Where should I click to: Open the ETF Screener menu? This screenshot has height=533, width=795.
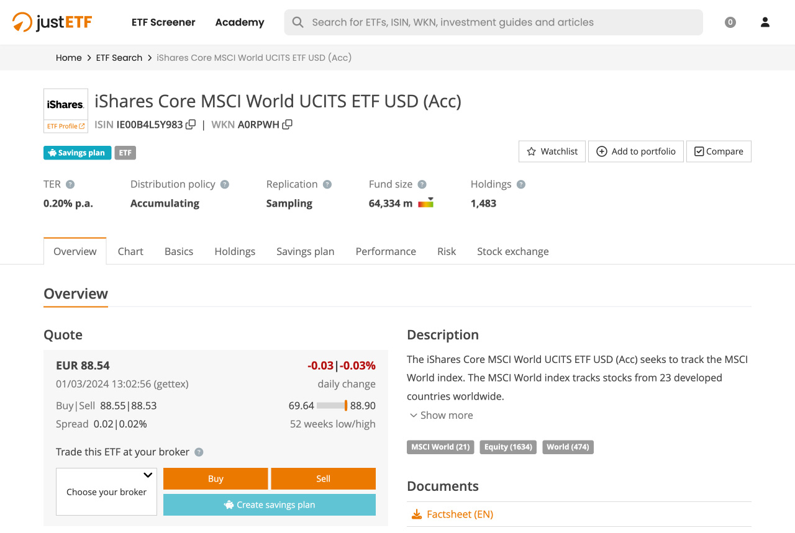[163, 22]
